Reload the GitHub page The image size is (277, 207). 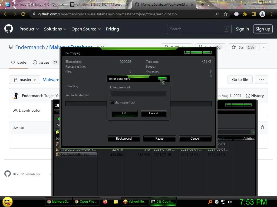pyautogui.click(x=23, y=14)
